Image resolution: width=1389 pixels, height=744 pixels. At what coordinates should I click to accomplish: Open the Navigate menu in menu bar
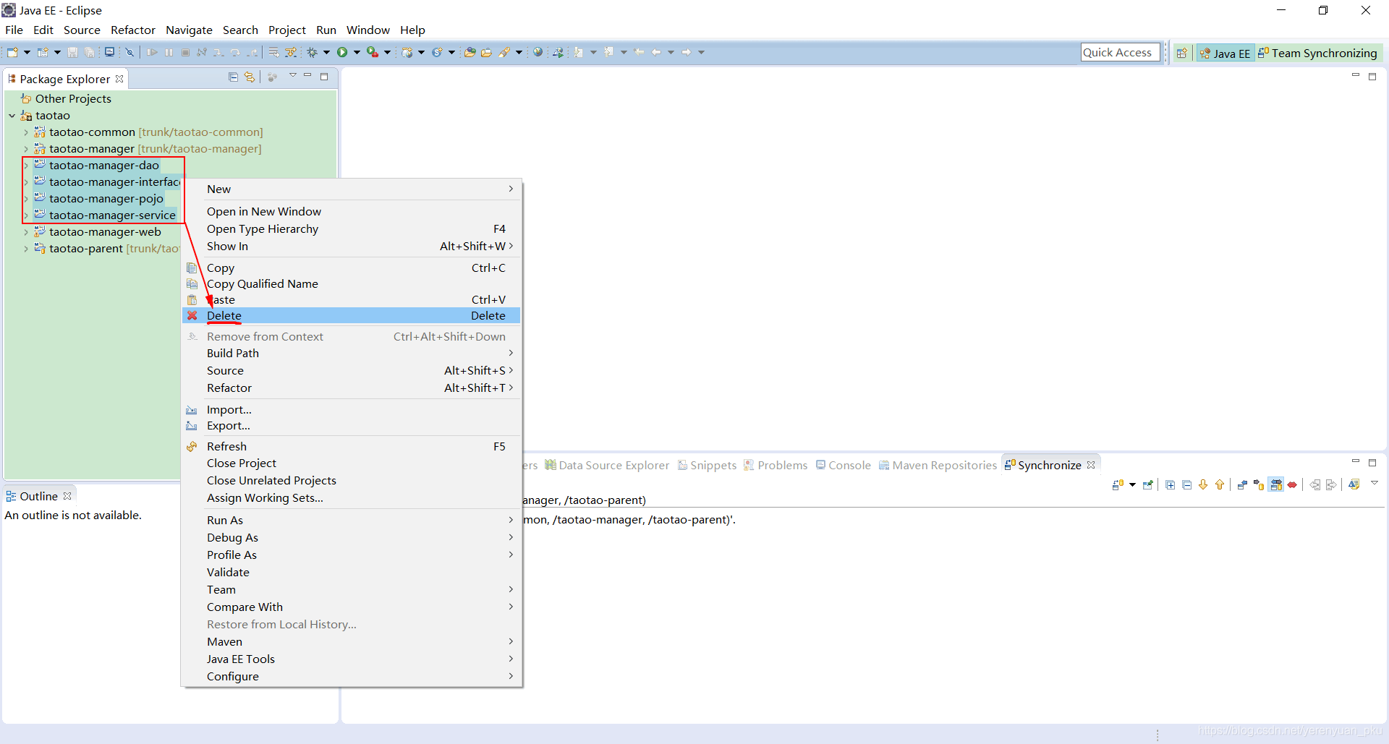point(189,30)
